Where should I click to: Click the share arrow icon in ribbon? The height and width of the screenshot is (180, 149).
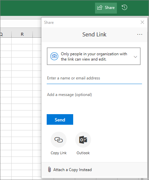coord(100,8)
